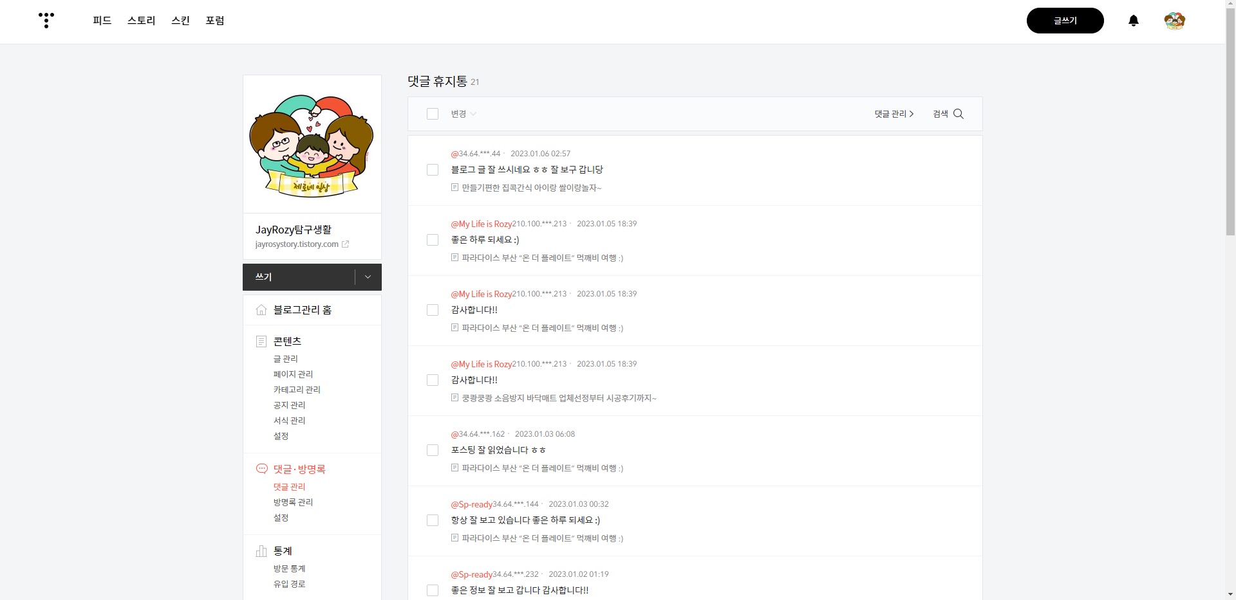This screenshot has width=1236, height=600.
Task: Click author @34.64.***.44
Action: [x=476, y=154]
